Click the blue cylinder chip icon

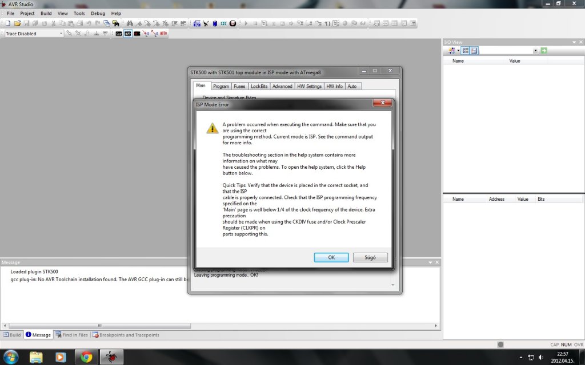[x=215, y=23]
